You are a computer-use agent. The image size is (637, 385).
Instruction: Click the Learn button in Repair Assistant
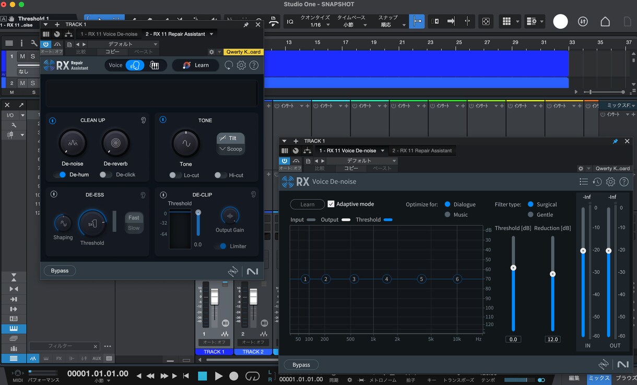[196, 65]
